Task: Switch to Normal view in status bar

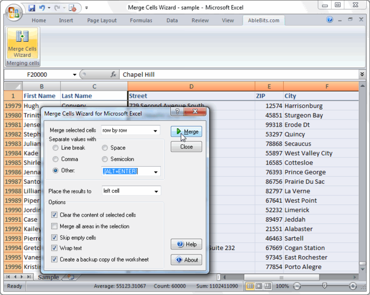Action: coord(250,286)
